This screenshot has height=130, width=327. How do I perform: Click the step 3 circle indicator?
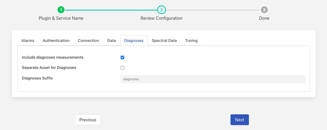click(264, 10)
